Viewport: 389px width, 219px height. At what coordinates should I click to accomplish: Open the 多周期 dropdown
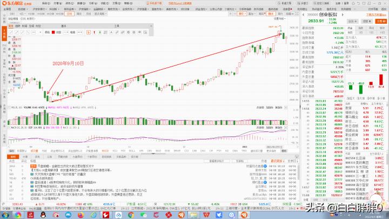pyautogui.click(x=100, y=14)
